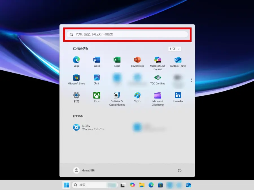Screen dimensions: 254x190
Task: Show all apps with すべて button
Action: pos(174,49)
